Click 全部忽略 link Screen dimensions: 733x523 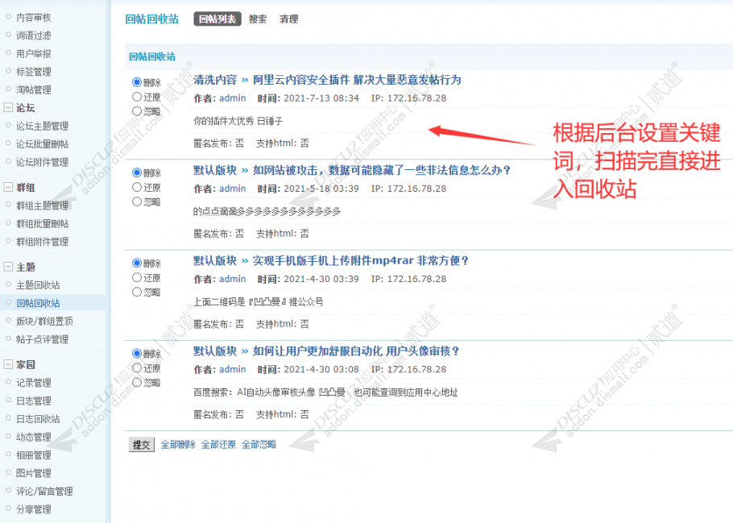[259, 444]
